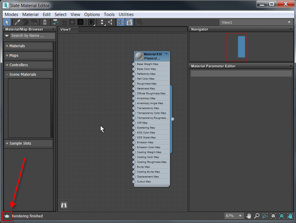
Task: Click Material #30 output socket
Action: pyautogui.click(x=172, y=119)
